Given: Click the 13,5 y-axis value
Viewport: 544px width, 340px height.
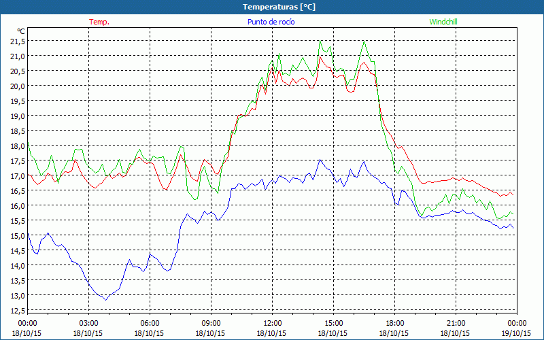Looking at the screenshot, I should tap(18, 280).
